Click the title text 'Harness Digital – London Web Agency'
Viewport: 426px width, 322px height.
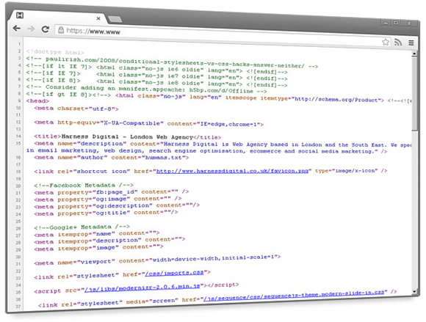(x=127, y=136)
